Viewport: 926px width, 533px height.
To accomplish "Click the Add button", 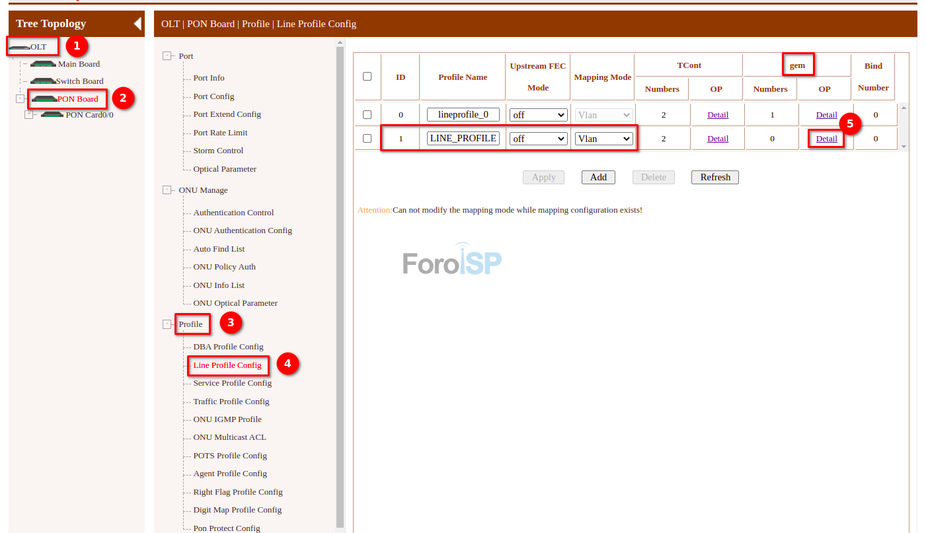I will pyautogui.click(x=598, y=177).
